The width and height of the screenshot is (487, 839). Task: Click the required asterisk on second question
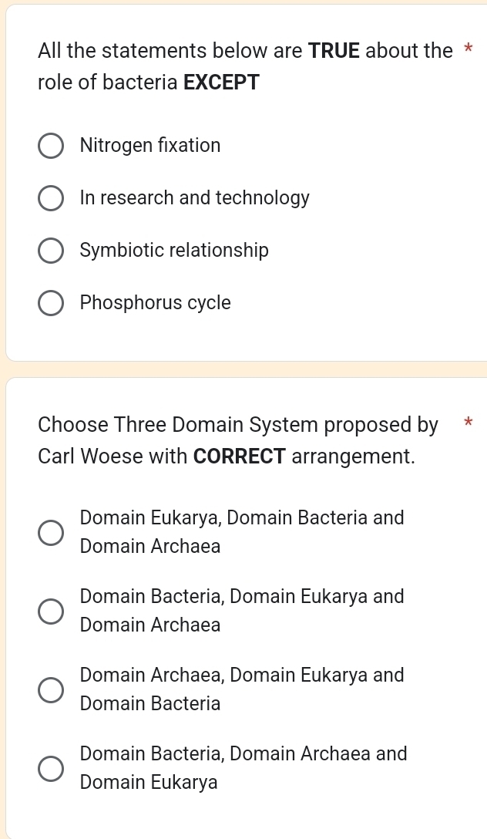click(468, 422)
